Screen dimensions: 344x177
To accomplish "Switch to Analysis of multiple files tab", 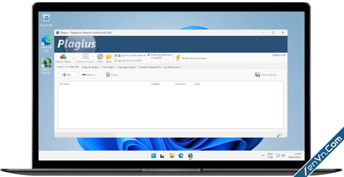I will coord(68,67).
